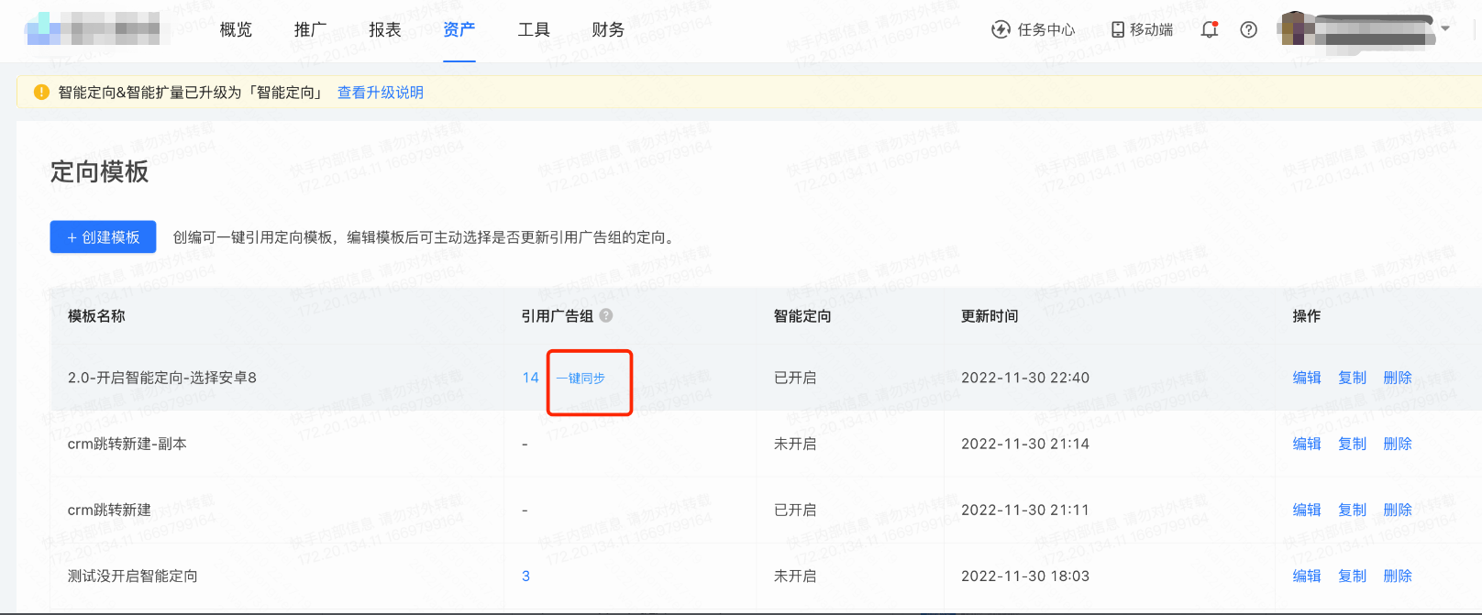Click the yellow warning icon in banner
Screen dimensions: 1482x615
[41, 93]
